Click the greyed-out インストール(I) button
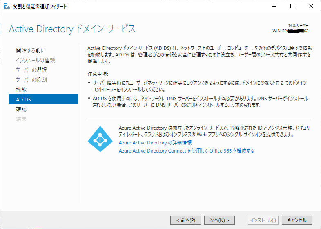The image size is (321, 229). [x=263, y=220]
